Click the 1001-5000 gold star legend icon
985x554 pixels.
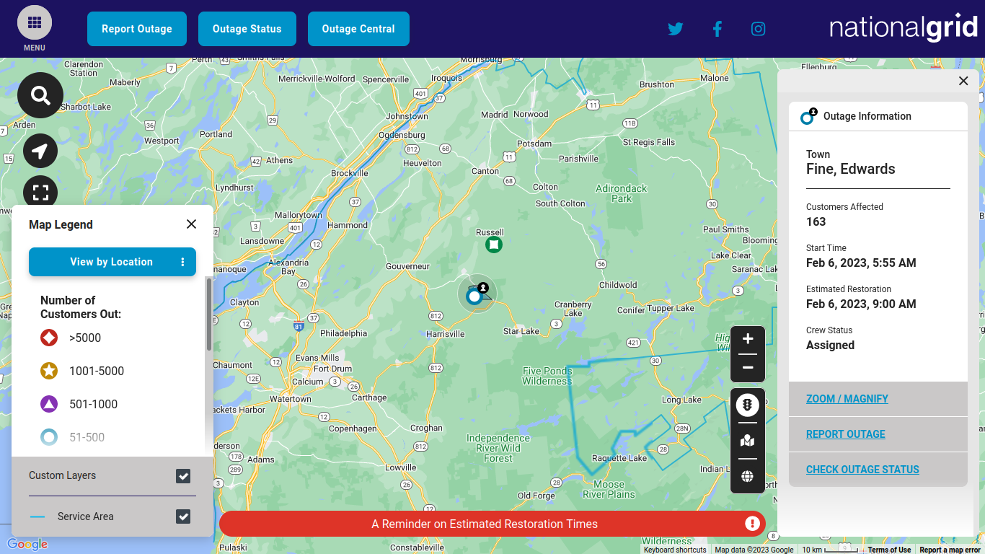49,371
